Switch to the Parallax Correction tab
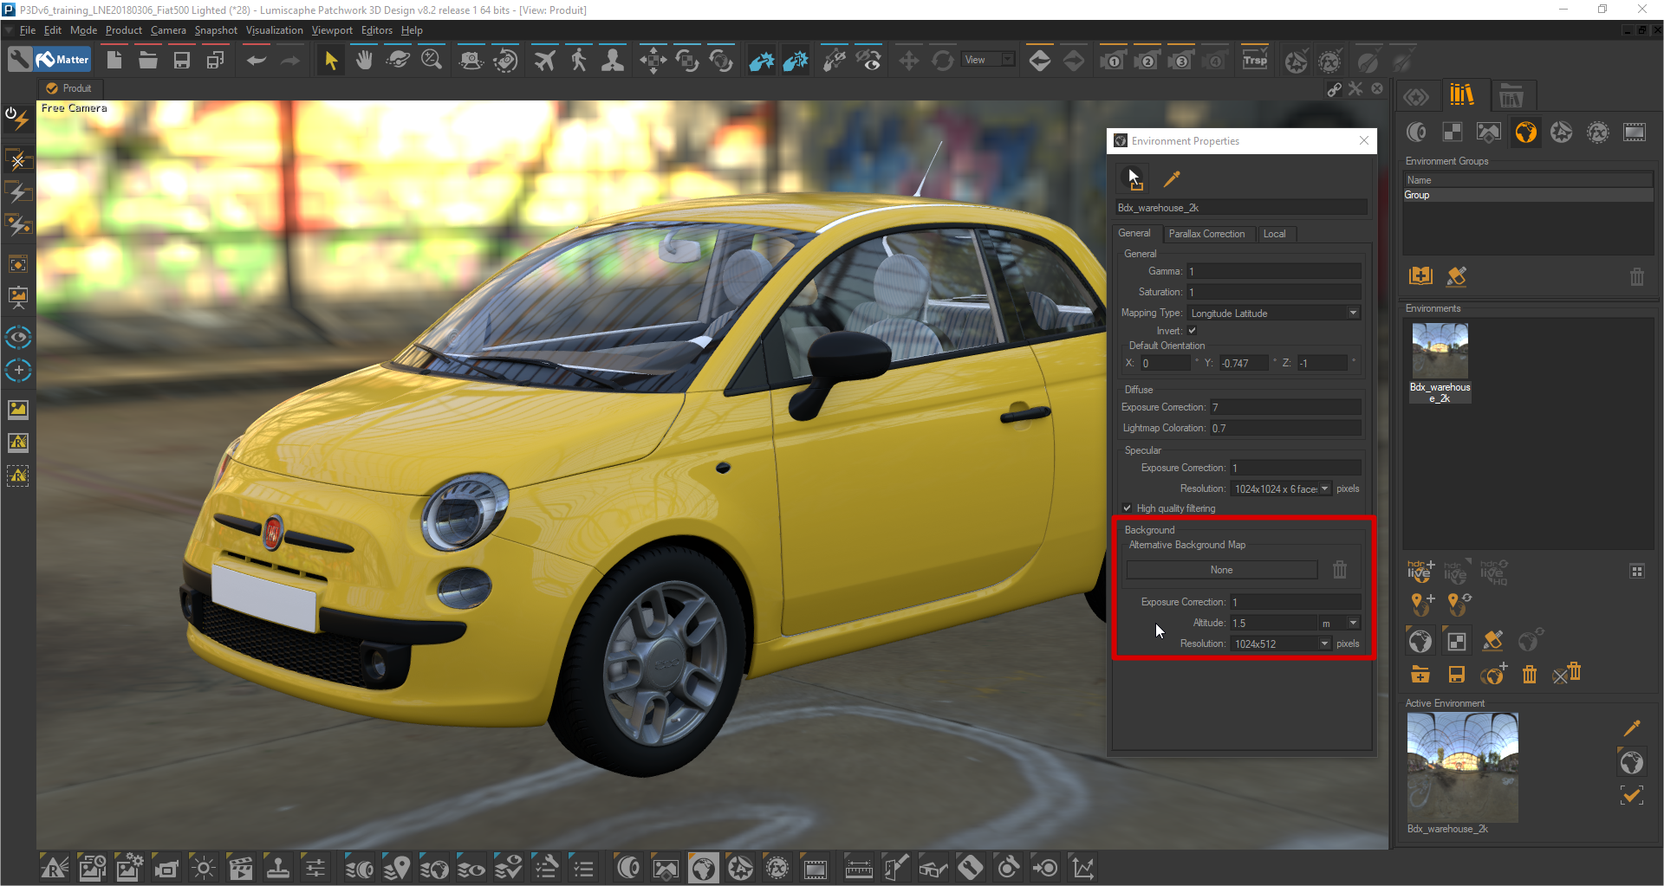The height and width of the screenshot is (886, 1664). pos(1206,234)
